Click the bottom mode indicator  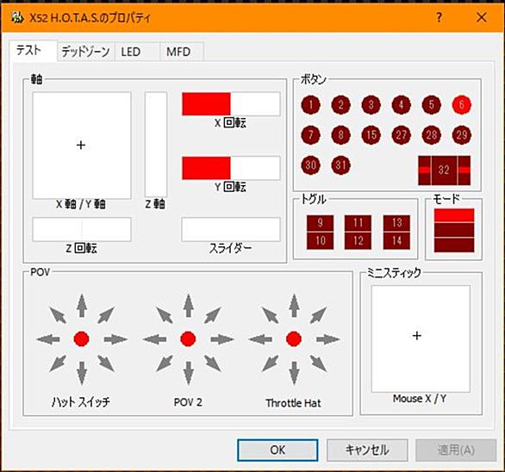click(454, 245)
